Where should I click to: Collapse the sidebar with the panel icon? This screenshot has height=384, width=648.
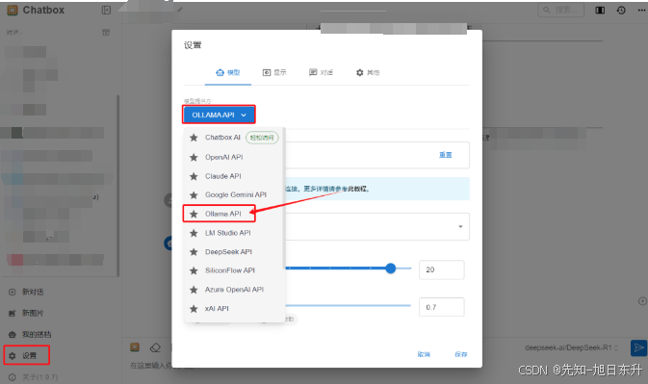(106, 10)
